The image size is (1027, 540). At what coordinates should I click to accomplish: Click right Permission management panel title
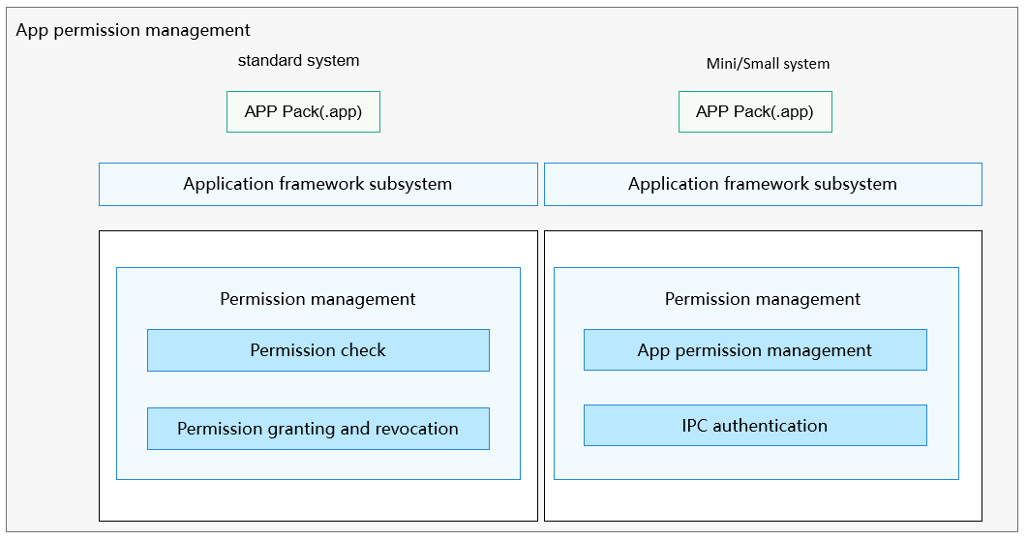click(x=763, y=299)
